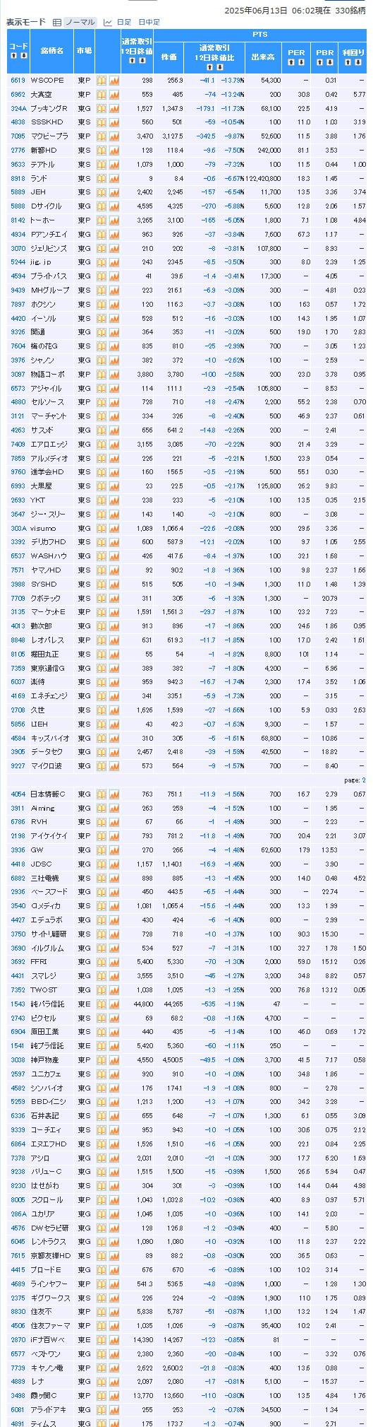Open book icon for 4838 SSSKHD
373x1427 pixels.
tap(101, 122)
